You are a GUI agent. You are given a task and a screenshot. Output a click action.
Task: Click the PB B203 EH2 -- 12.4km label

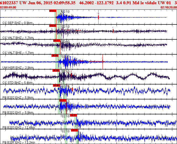click(x=19, y=128)
